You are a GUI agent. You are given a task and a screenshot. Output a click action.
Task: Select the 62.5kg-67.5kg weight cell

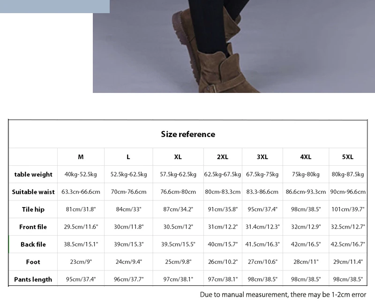[x=222, y=174]
